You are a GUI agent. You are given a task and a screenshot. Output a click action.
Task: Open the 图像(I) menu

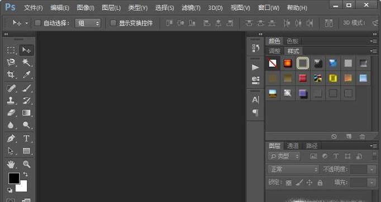point(85,8)
